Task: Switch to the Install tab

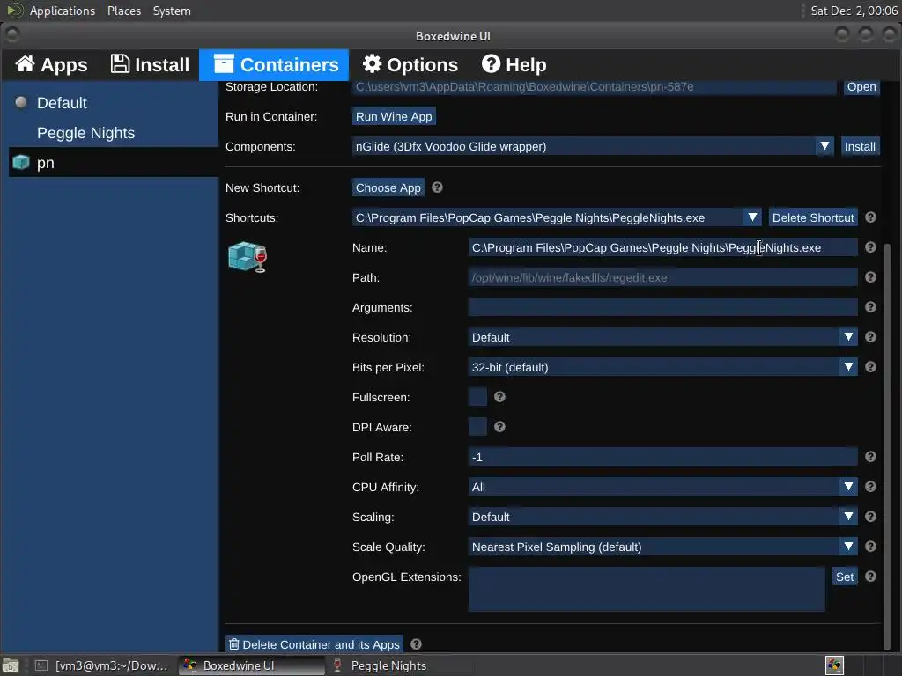Action: [x=150, y=64]
